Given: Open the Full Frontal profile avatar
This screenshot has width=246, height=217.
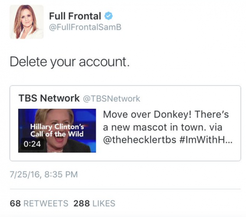Looking at the screenshot, I should coord(26,22).
